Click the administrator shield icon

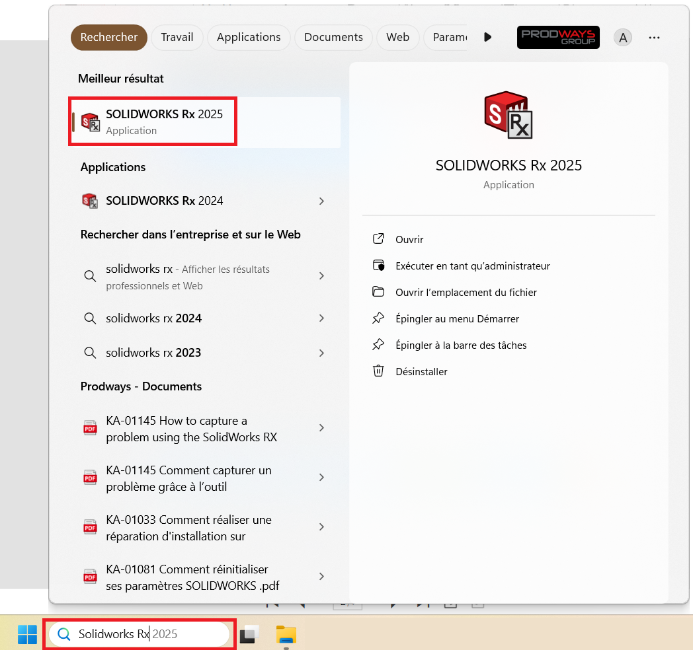379,266
